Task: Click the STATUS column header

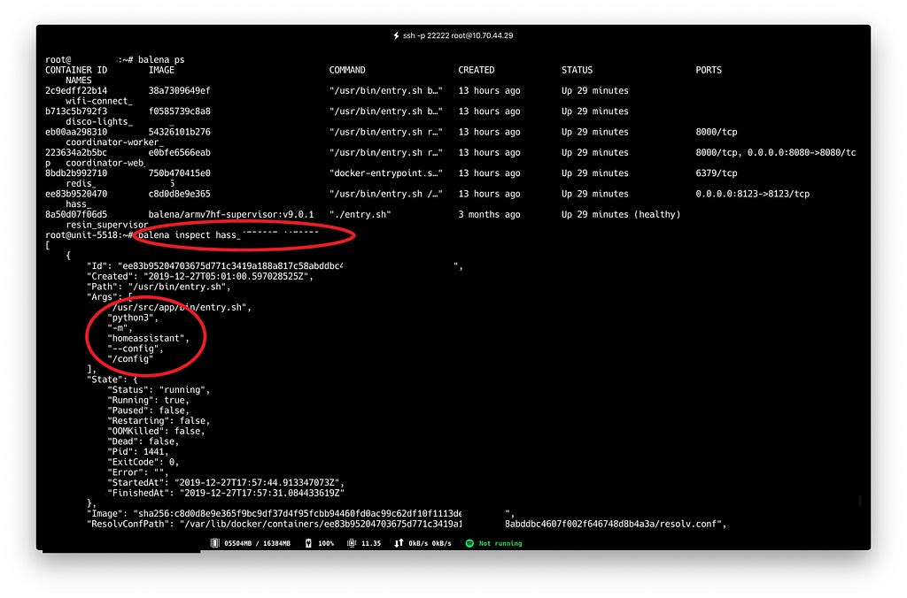Action: pos(577,70)
